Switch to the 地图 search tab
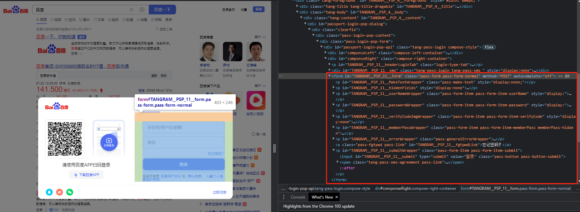Screen dimensions: 580x212 tap(142, 20)
